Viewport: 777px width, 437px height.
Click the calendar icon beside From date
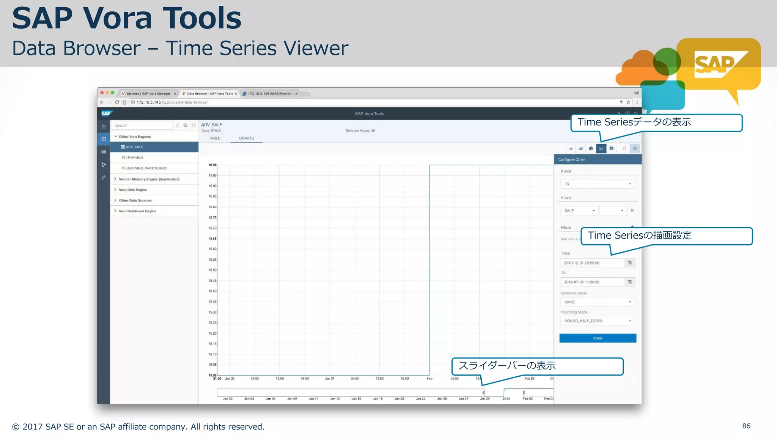coord(630,263)
